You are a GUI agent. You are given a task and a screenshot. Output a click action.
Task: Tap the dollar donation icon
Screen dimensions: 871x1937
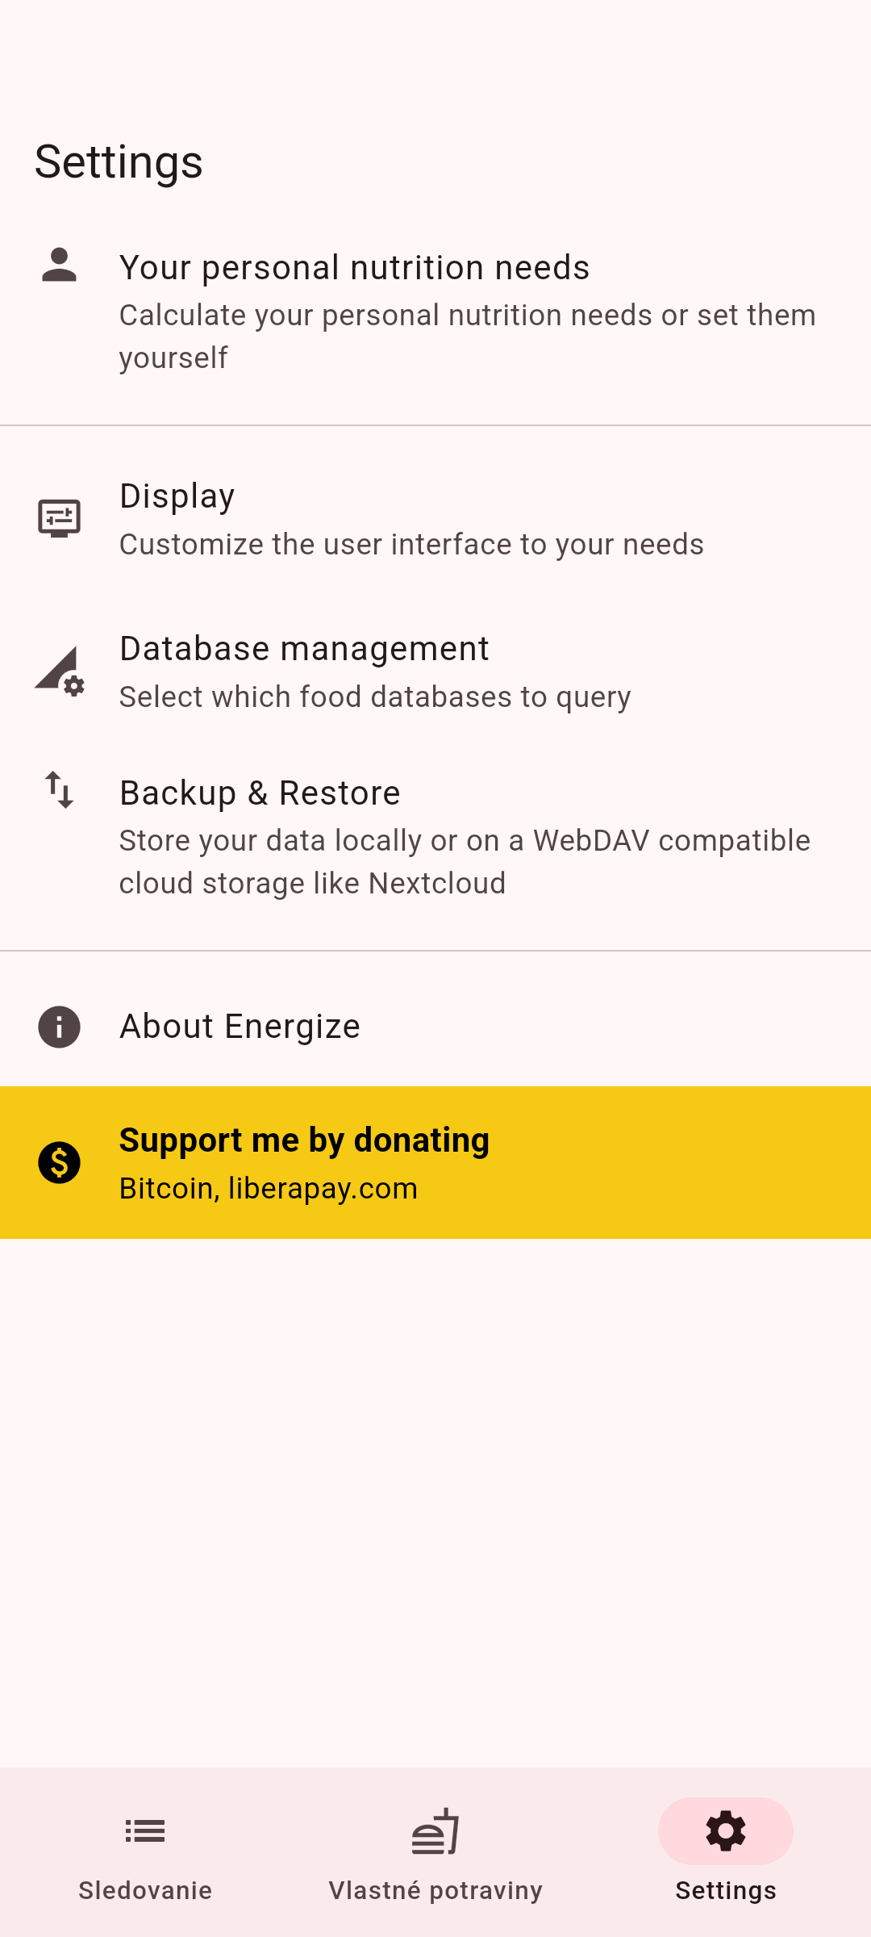point(59,1162)
